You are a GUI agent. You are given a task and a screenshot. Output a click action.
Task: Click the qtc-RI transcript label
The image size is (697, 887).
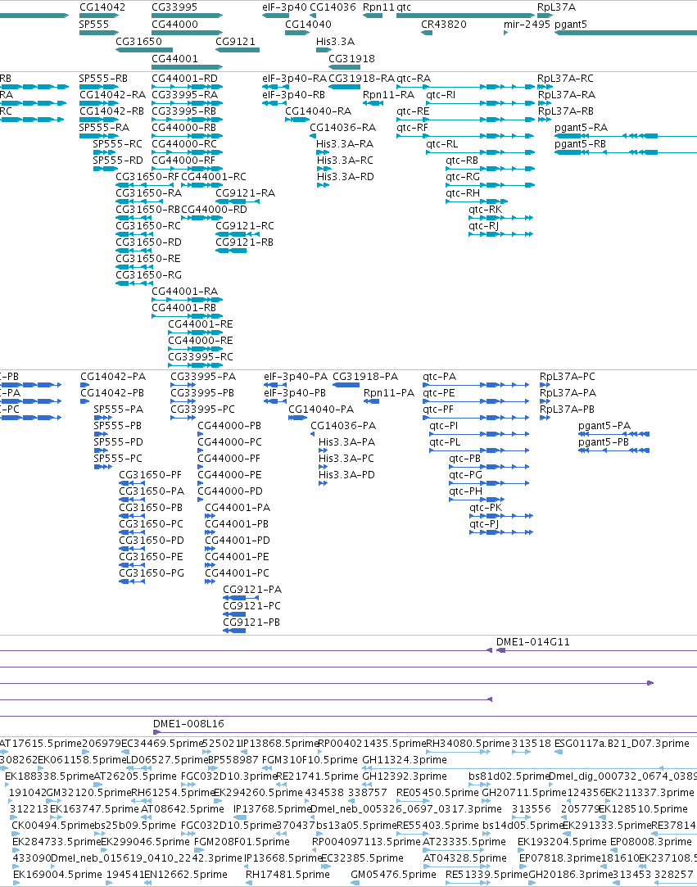(441, 94)
